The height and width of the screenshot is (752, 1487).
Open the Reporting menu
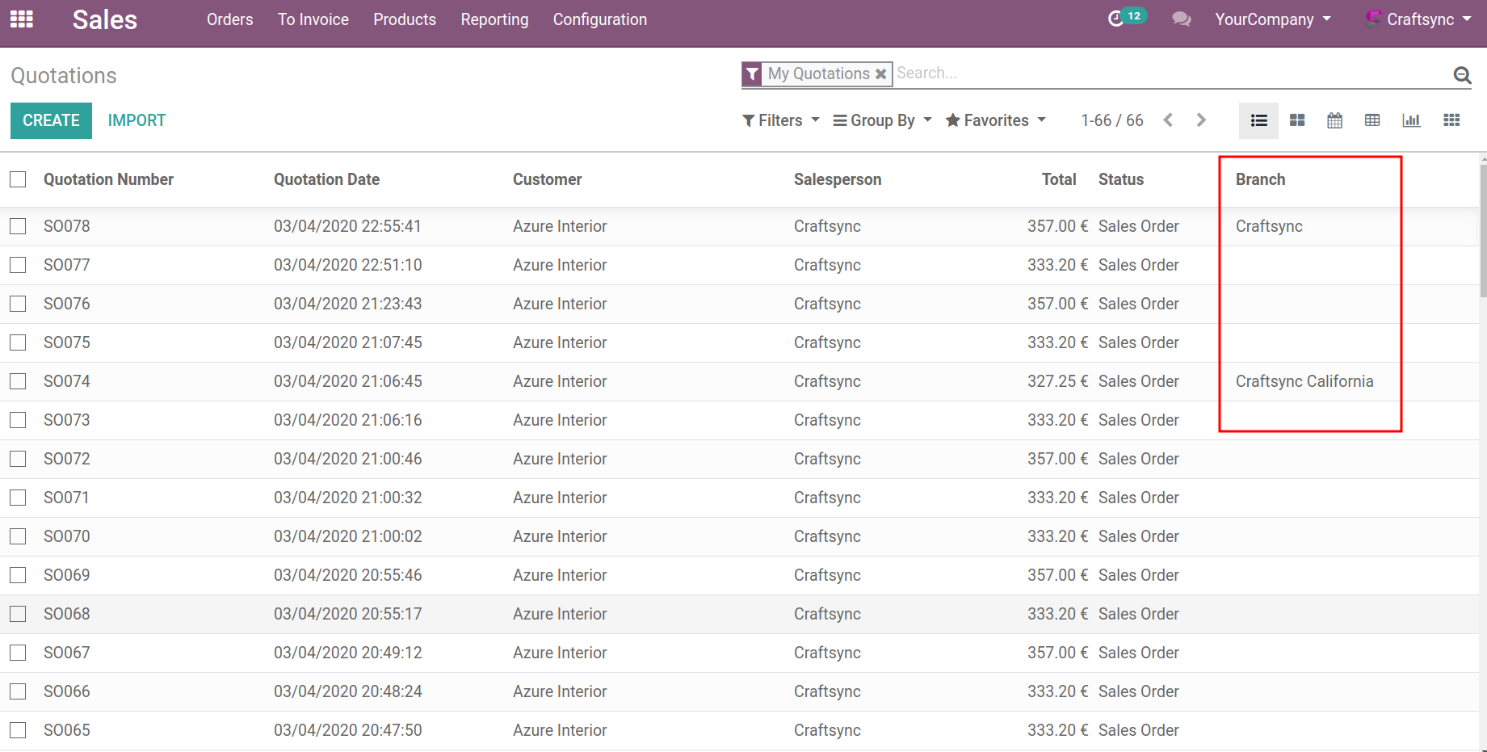point(494,19)
